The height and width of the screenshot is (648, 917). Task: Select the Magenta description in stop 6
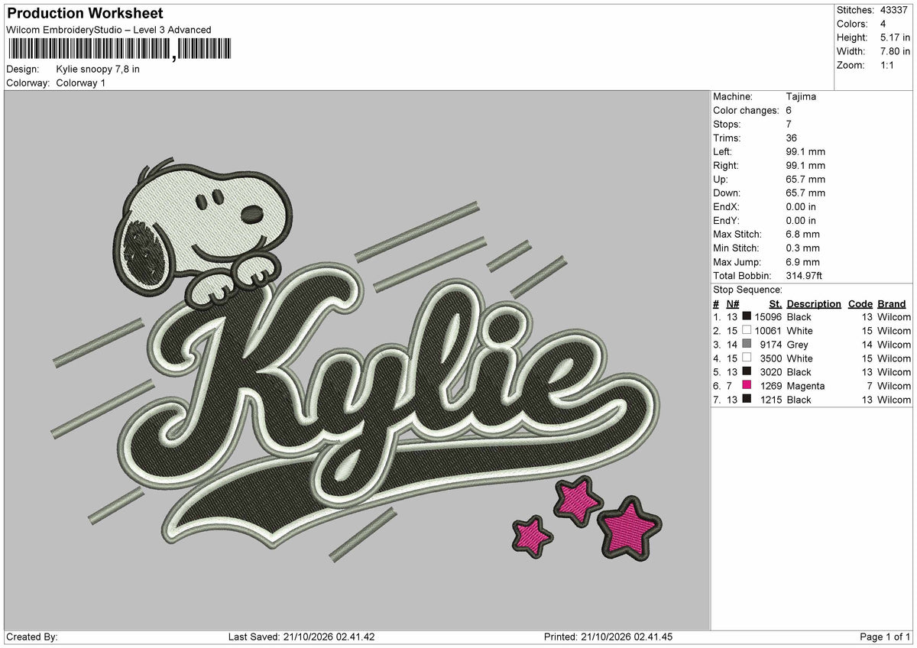tap(805, 386)
